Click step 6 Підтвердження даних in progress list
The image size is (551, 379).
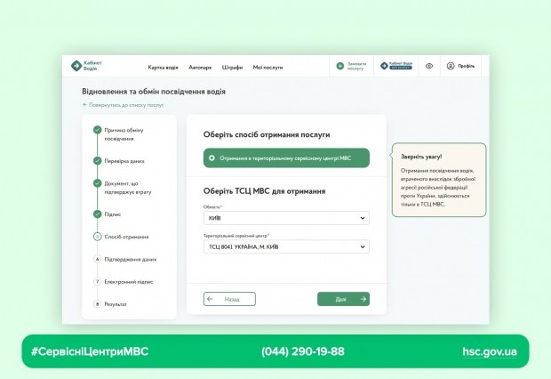pos(130,259)
